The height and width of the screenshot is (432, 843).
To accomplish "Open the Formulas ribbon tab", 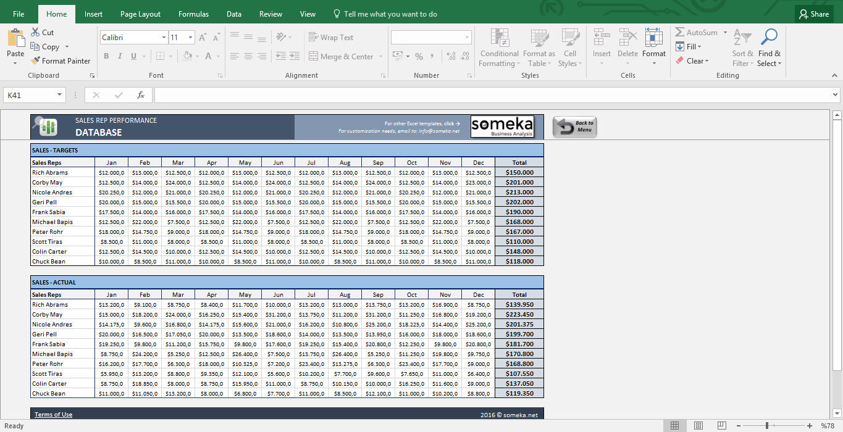I will click(193, 14).
